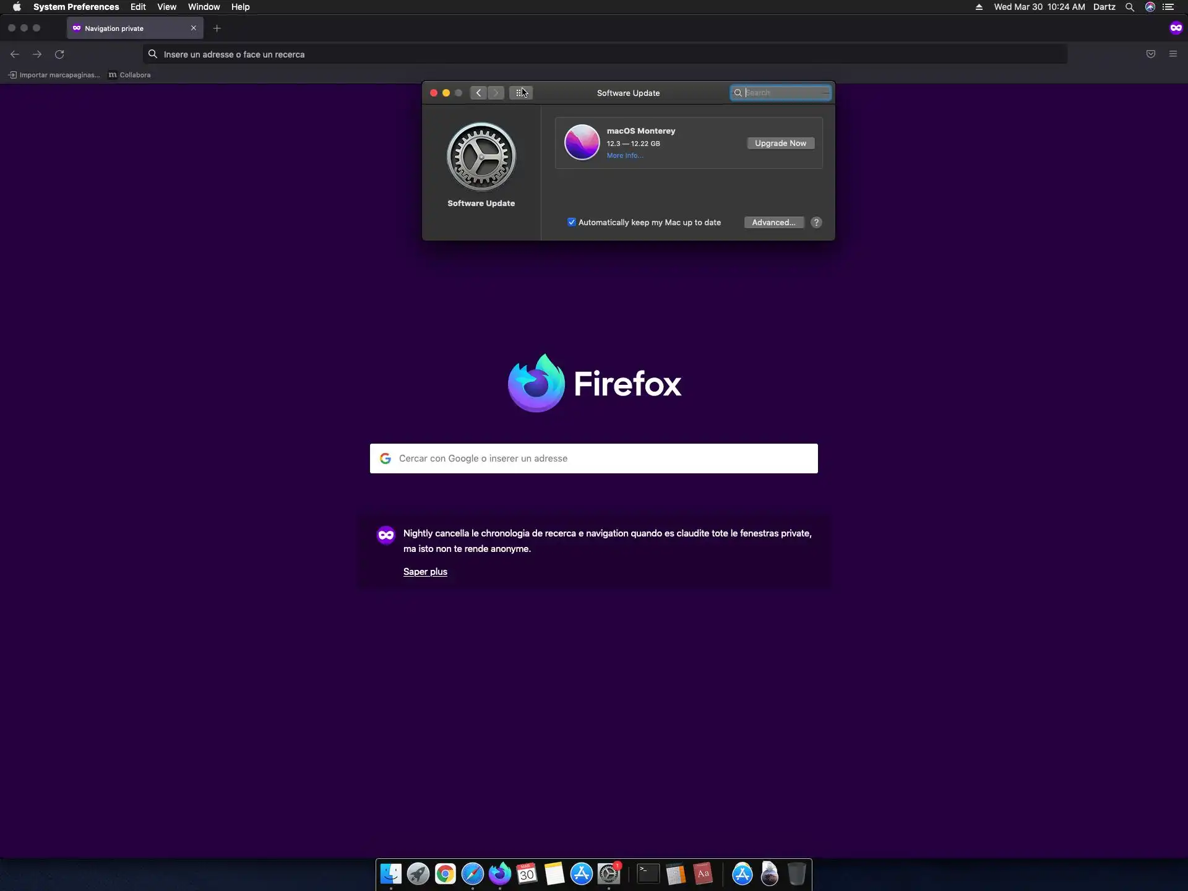
Task: Uncheck Automatically keep my Mac up to date
Action: 572,222
